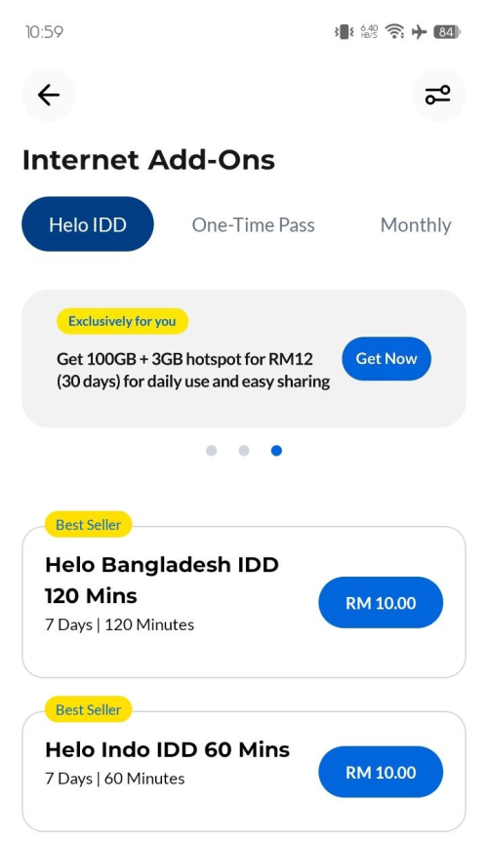Image resolution: width=488 pixels, height=843 pixels.
Task: Tap the Exclusively for you label
Action: coord(122,321)
